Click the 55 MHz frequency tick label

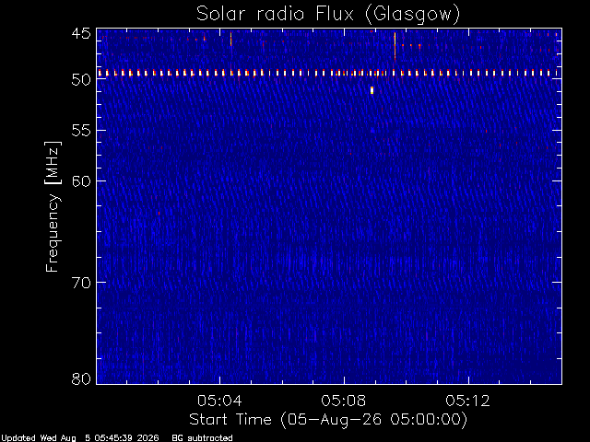click(x=81, y=131)
